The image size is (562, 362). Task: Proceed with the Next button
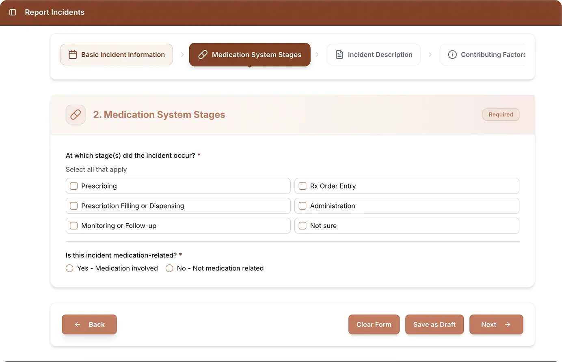(x=496, y=325)
